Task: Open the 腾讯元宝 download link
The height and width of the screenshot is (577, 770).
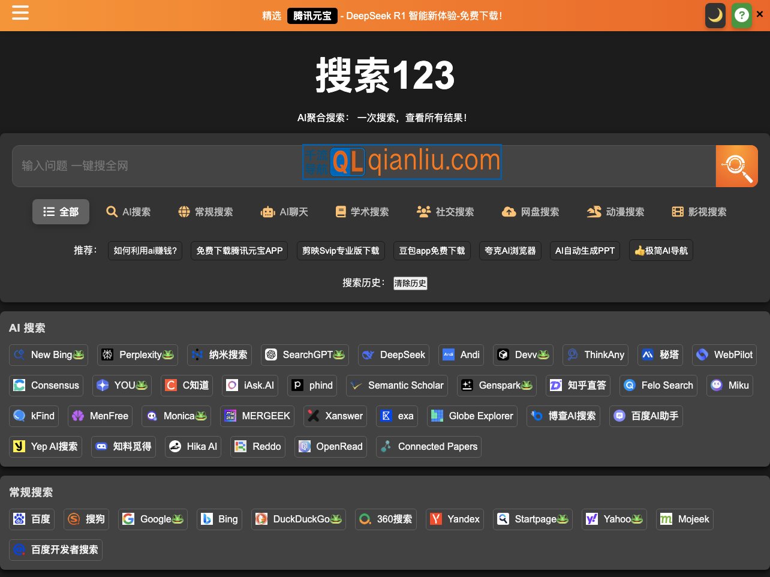Action: pyautogui.click(x=312, y=16)
